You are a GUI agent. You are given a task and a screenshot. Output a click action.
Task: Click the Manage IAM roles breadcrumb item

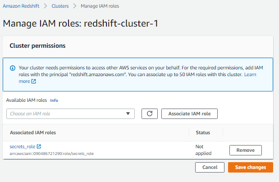coord(100,6)
